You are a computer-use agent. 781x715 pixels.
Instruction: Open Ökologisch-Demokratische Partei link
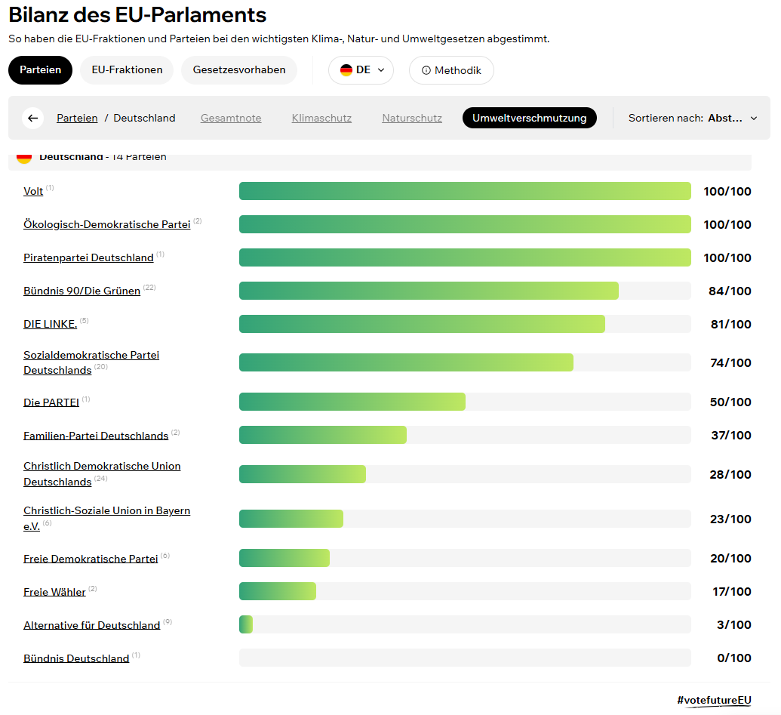tap(107, 225)
